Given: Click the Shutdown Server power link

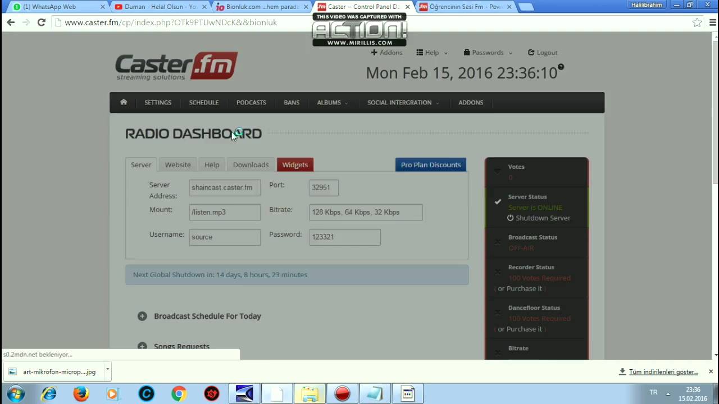Looking at the screenshot, I should (x=539, y=218).
